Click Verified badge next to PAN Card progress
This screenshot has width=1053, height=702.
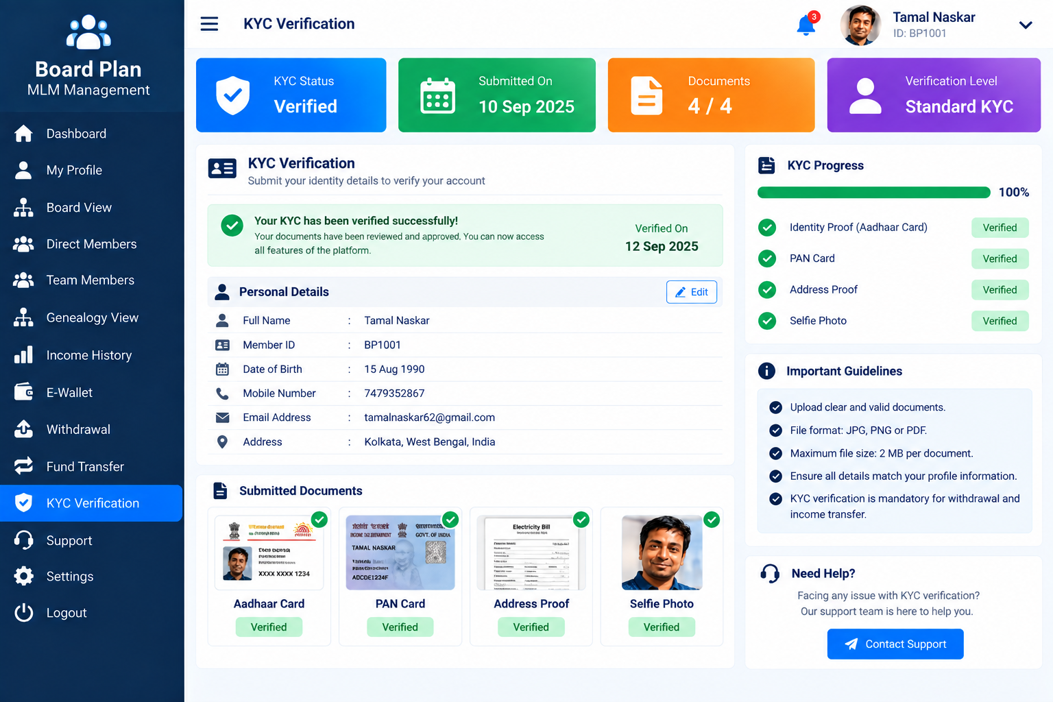1000,258
